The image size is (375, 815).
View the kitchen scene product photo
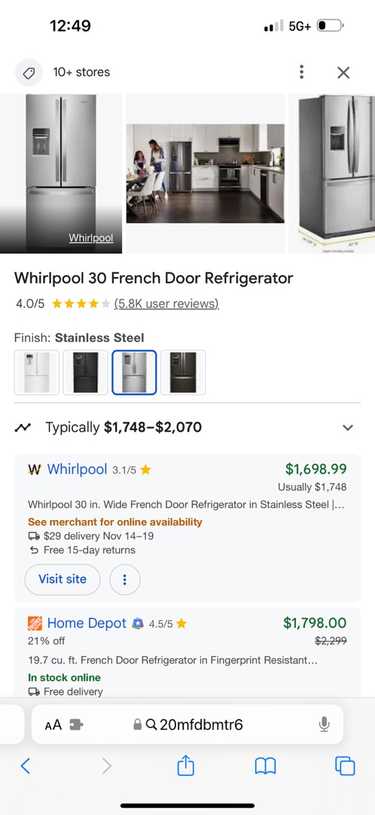click(206, 173)
